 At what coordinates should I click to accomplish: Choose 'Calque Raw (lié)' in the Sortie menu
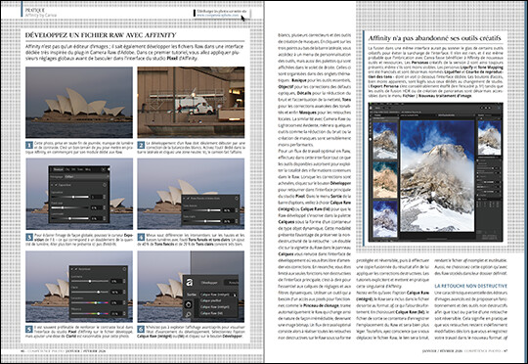coord(211,313)
